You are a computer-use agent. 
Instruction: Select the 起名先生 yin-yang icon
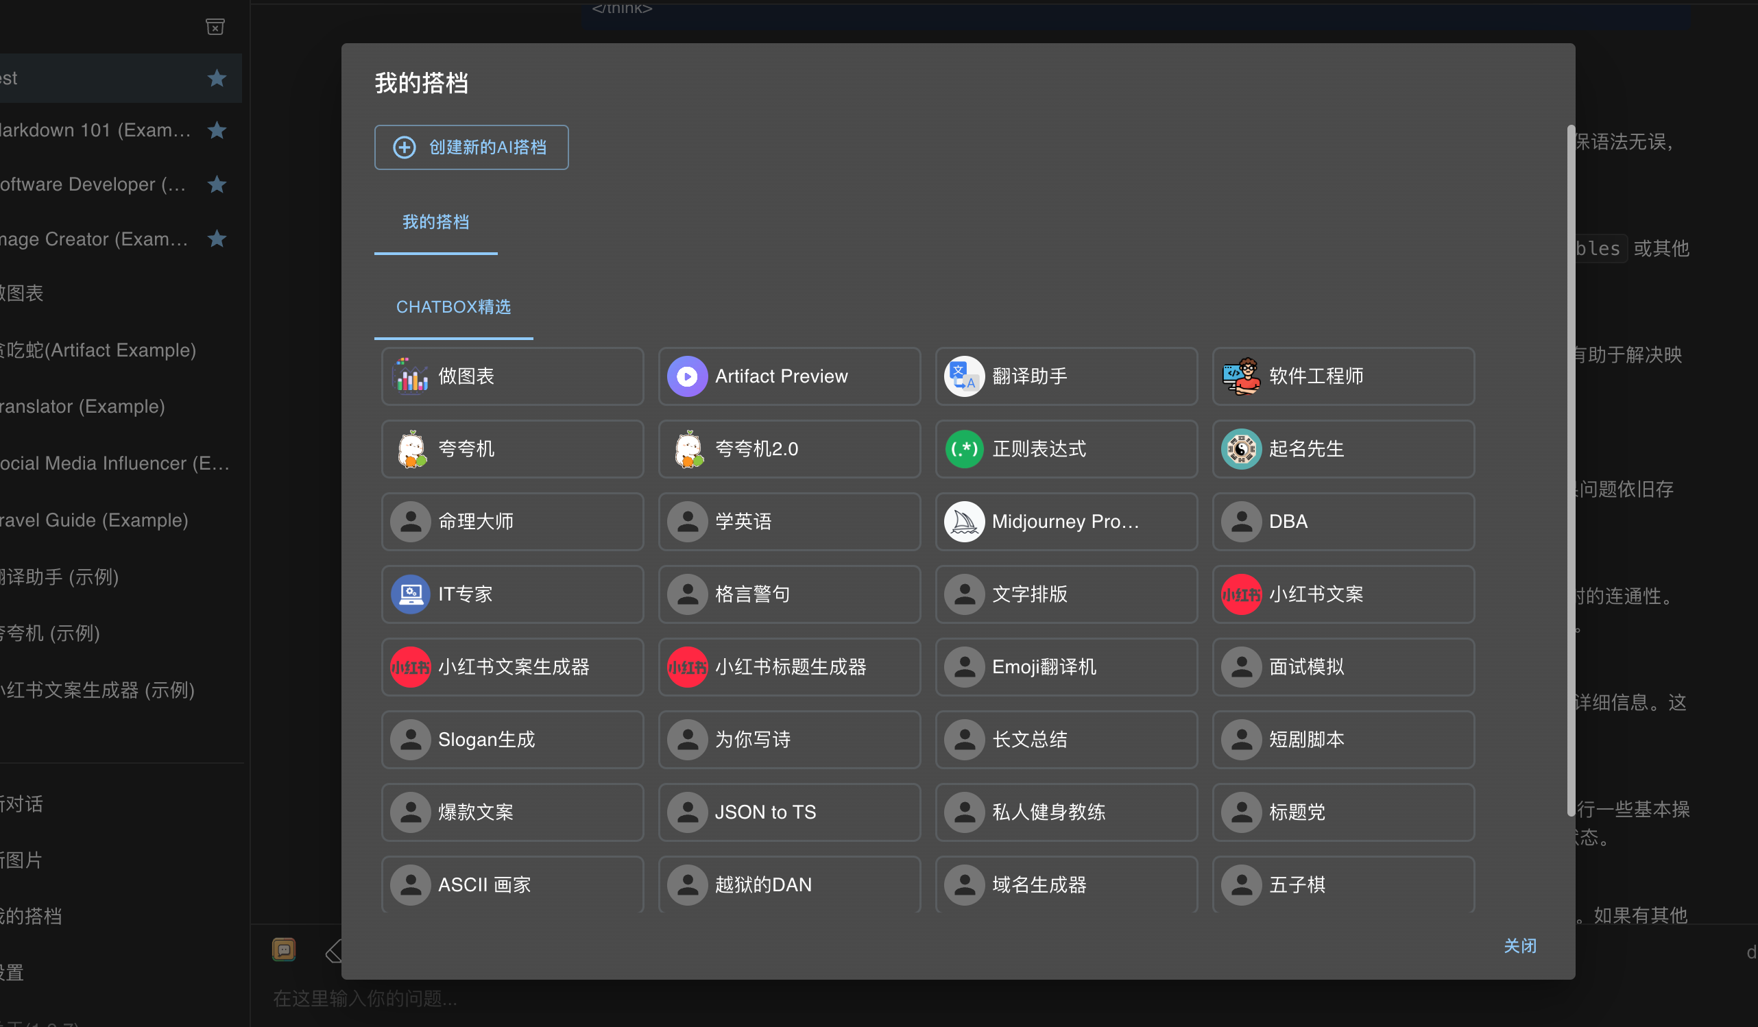(x=1241, y=448)
